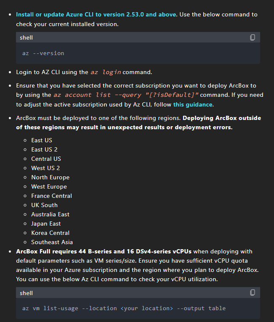Click the az account list inline command
274x322 pixels.
point(126,95)
